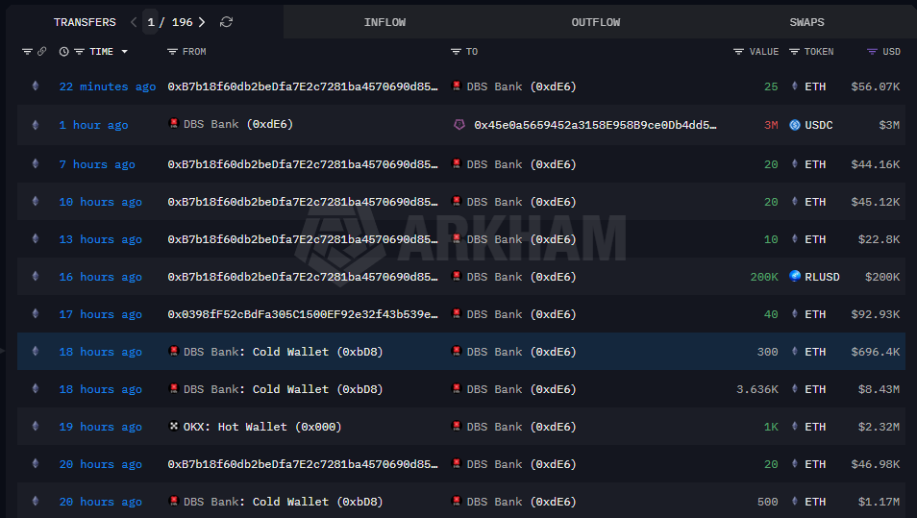The height and width of the screenshot is (518, 917).
Task: Open the 13 hours ago transaction
Action: click(101, 239)
